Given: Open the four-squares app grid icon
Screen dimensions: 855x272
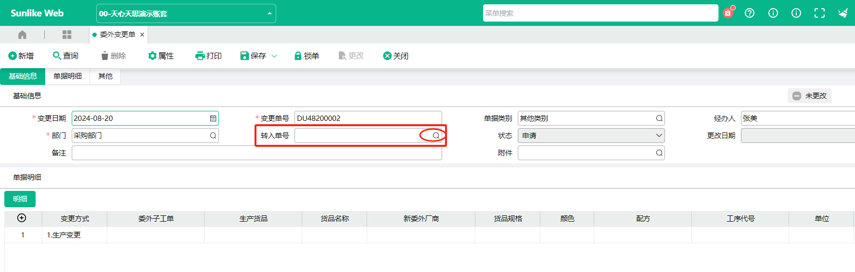Looking at the screenshot, I should 67,35.
